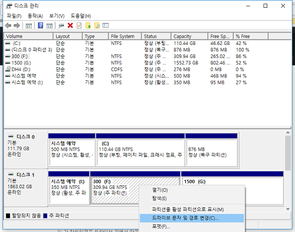Click the folder with magnifier icon
Viewport: 295px width, 232px height.
coord(97,25)
